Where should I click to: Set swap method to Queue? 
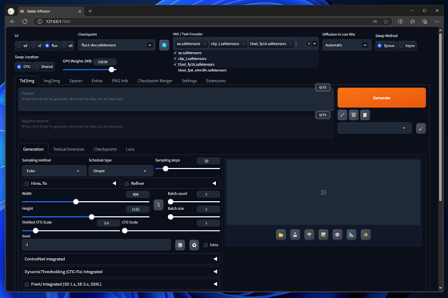pyautogui.click(x=386, y=46)
